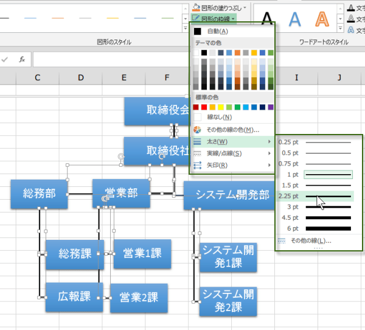The width and height of the screenshot is (365, 330).
Task: Pick the green theme color swatch
Action: tap(271, 53)
